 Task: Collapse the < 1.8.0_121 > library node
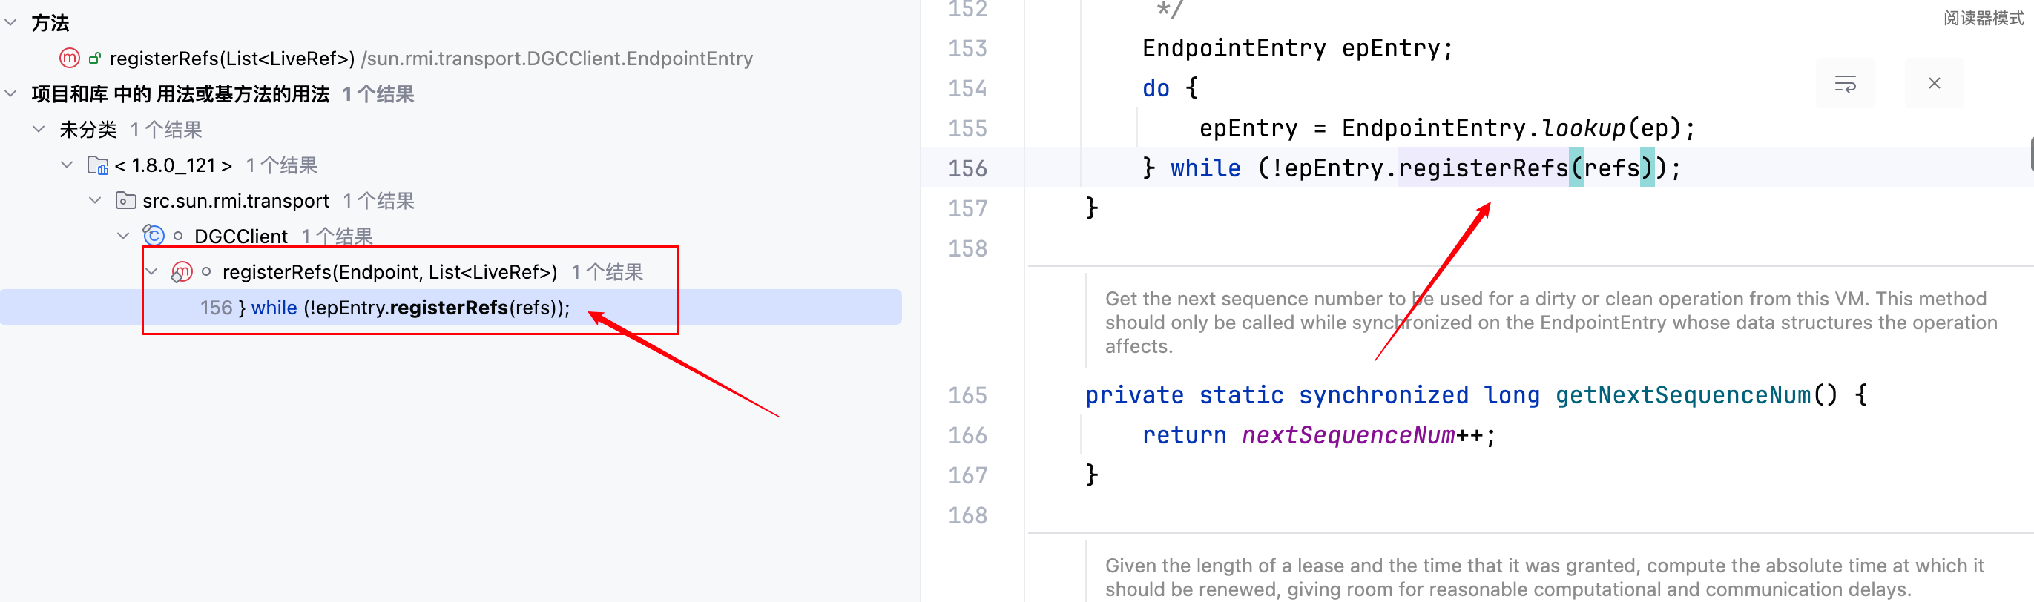67,165
